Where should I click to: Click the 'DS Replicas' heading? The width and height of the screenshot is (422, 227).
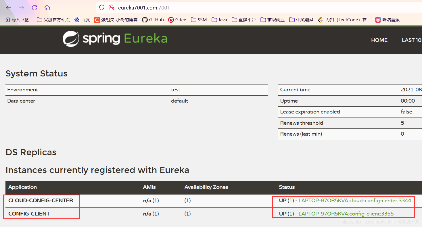31,152
